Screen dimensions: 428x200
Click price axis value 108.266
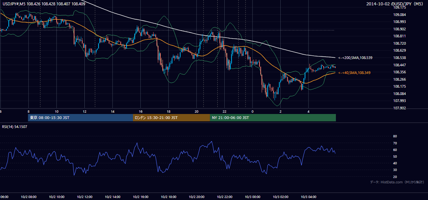tap(400, 79)
